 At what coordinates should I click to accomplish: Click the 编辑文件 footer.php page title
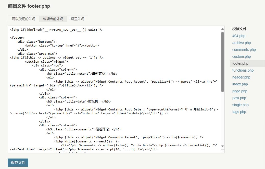click(x=29, y=6)
